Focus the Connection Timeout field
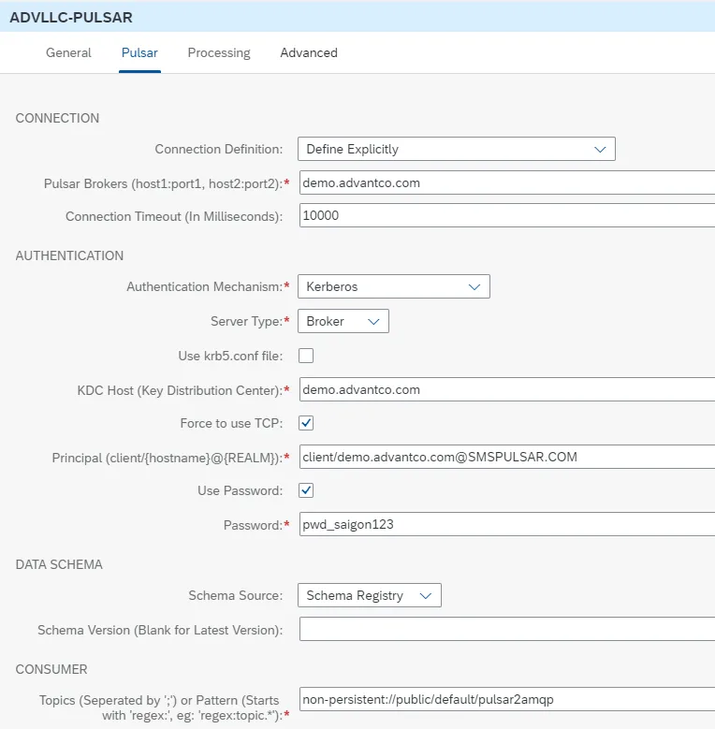 tap(506, 216)
